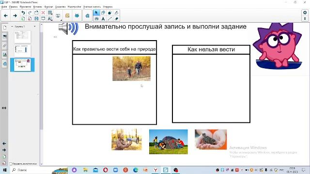This screenshot has width=310, height=174.
Task: Select the woman with megaphone photo
Action: pyautogui.click(x=126, y=139)
